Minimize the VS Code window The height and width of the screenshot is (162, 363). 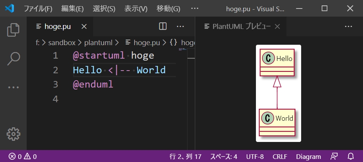click(x=299, y=8)
